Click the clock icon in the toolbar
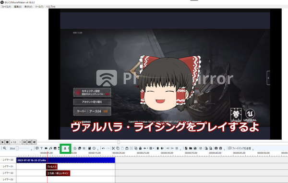This screenshot has height=183, width=288. coord(94,148)
